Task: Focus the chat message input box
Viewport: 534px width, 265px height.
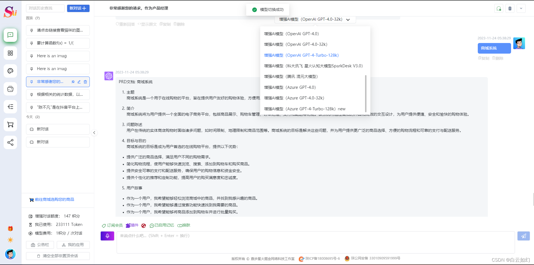Action: point(316,242)
